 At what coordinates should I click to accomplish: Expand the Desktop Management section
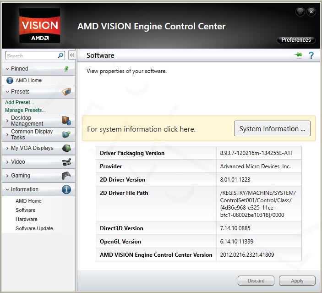pyautogui.click(x=7, y=121)
